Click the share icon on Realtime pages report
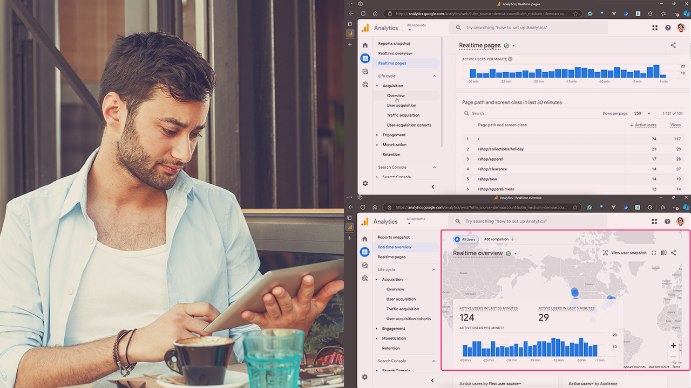691x388 pixels. click(x=673, y=45)
